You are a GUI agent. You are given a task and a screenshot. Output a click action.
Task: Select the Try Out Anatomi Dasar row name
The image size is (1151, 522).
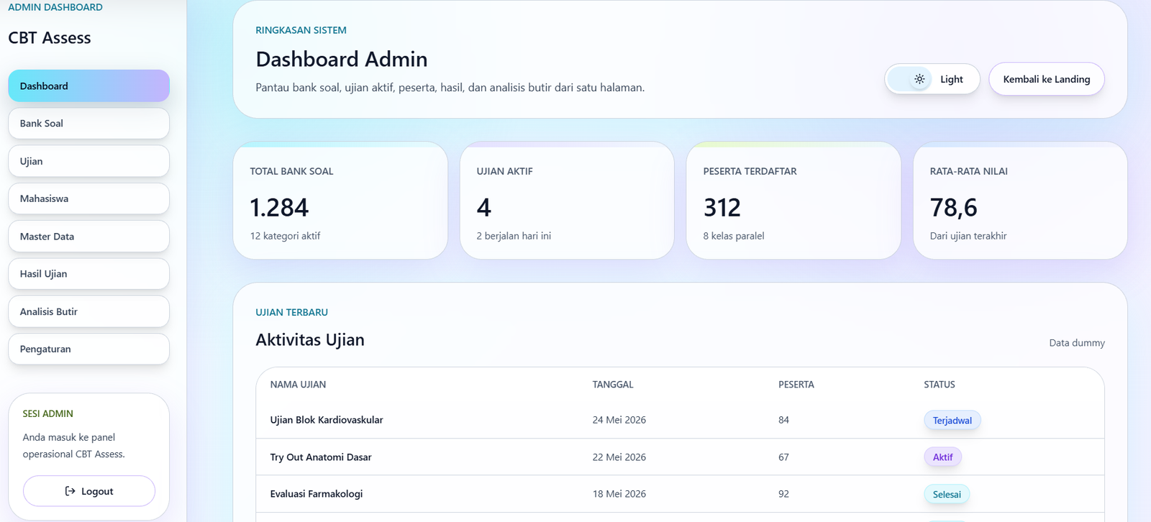coord(321,457)
